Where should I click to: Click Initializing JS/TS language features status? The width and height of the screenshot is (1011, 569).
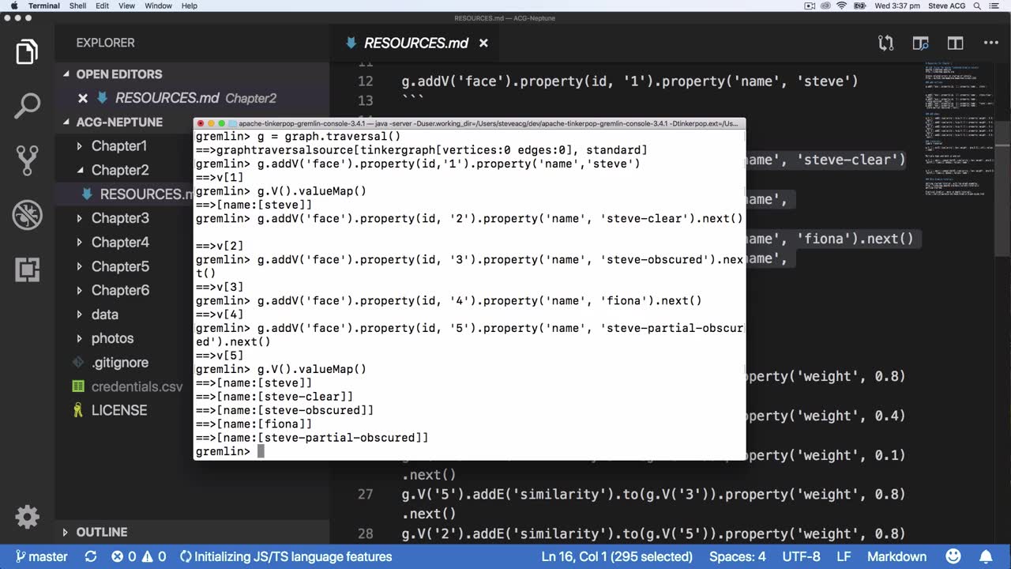(285, 556)
